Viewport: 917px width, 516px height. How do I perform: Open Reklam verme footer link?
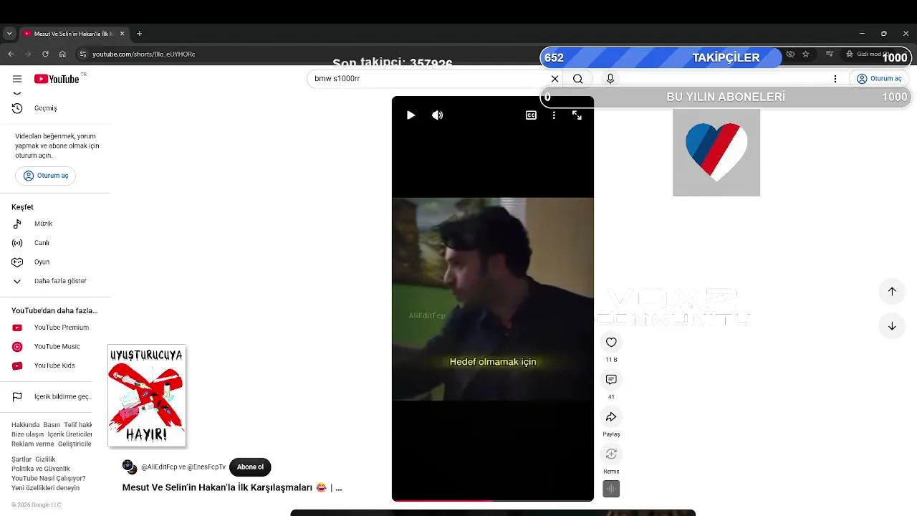tap(33, 444)
